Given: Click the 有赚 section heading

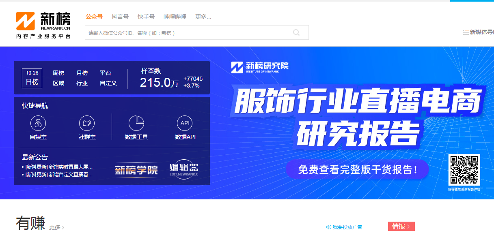Looking at the screenshot, I should [30, 223].
